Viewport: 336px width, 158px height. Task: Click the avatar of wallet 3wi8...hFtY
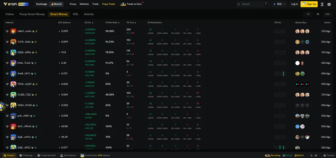pyautogui.click(x=13, y=74)
